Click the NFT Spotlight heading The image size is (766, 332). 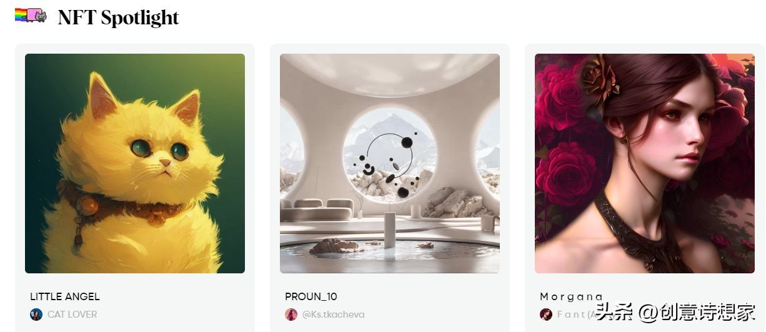[119, 17]
